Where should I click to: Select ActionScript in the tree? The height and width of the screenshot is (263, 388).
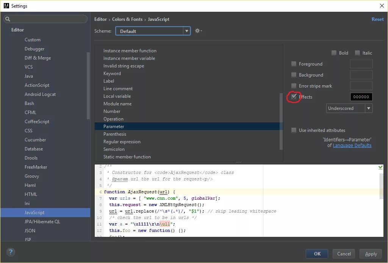pos(37,85)
